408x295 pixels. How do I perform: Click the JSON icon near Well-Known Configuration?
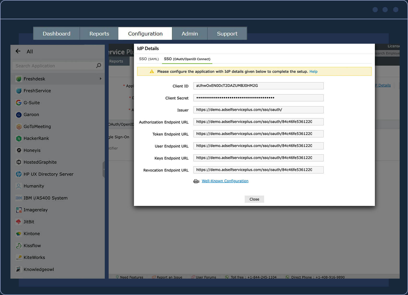pos(196,181)
